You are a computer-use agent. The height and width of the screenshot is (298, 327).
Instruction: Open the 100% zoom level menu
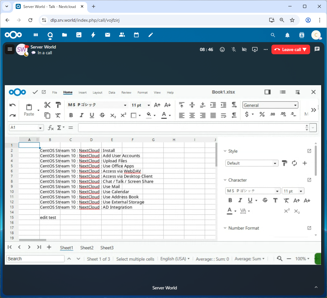[302, 259]
